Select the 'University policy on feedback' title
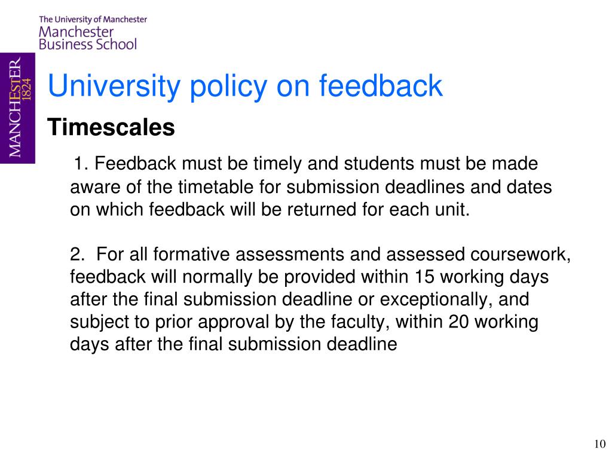Screen dimensions: 612x459 pyautogui.click(x=245, y=86)
